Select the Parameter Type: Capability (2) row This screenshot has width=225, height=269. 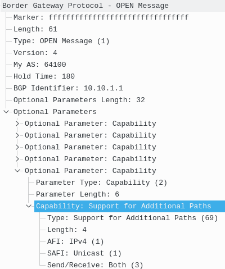point(101,183)
